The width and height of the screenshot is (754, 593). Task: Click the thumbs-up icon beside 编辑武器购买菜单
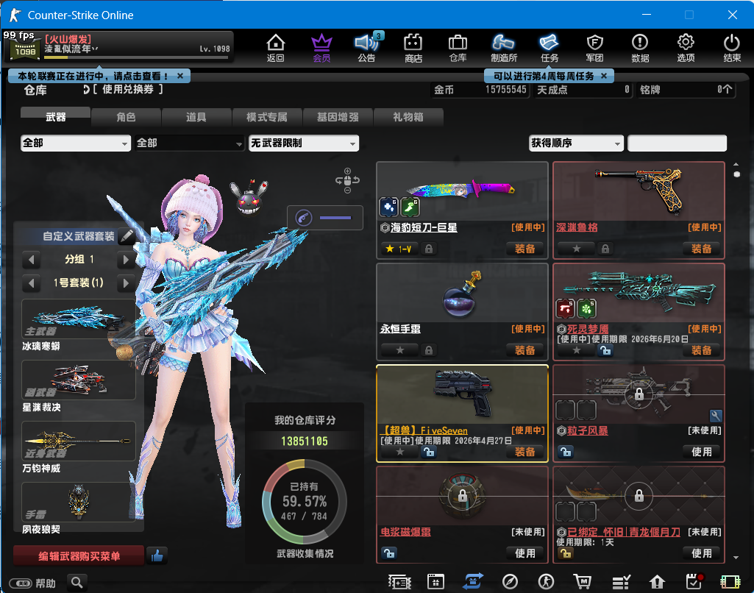[157, 556]
